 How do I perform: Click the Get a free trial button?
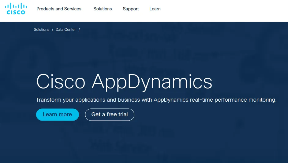coord(110,114)
